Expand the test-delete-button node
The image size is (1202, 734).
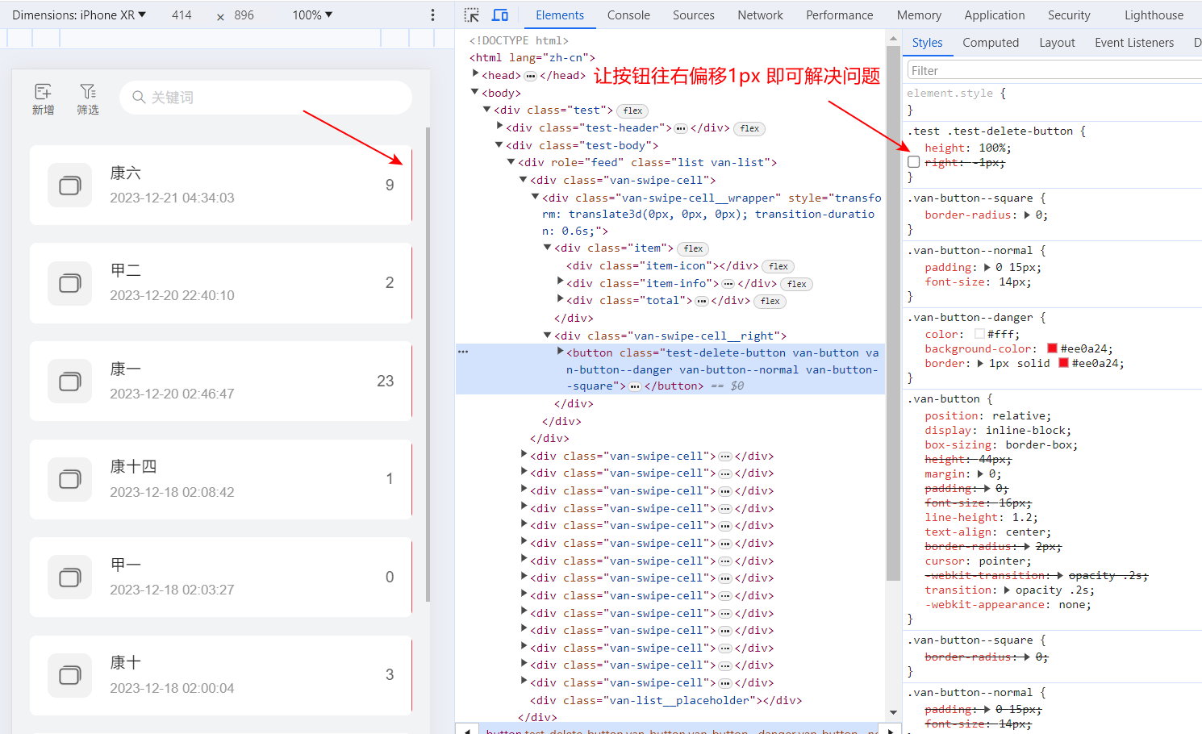560,352
